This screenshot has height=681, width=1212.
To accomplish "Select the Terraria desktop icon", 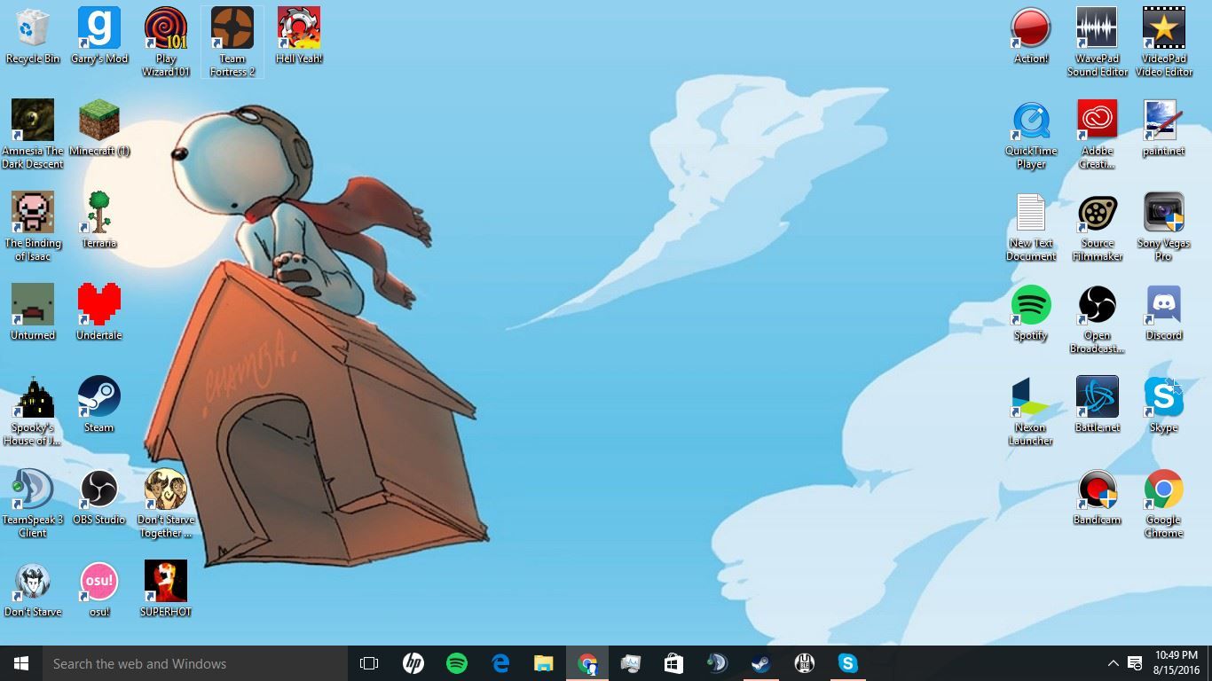I will 98,214.
